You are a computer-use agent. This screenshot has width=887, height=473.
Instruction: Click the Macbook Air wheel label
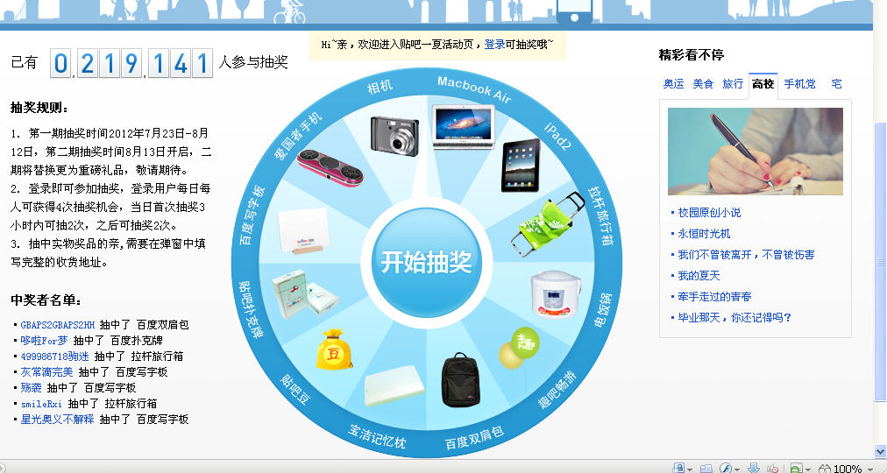(x=474, y=90)
